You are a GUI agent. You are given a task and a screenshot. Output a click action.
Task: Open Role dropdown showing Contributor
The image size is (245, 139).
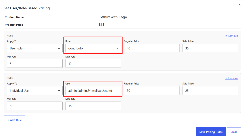[x=93, y=48]
